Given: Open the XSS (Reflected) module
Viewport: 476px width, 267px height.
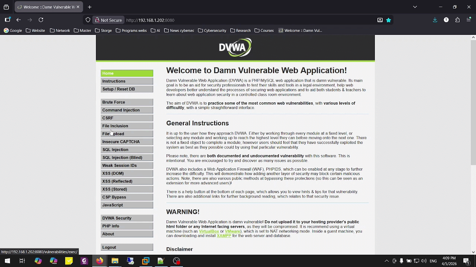Looking at the screenshot, I should pyautogui.click(x=127, y=181).
